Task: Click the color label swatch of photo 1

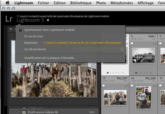Action: [x=123, y=73]
